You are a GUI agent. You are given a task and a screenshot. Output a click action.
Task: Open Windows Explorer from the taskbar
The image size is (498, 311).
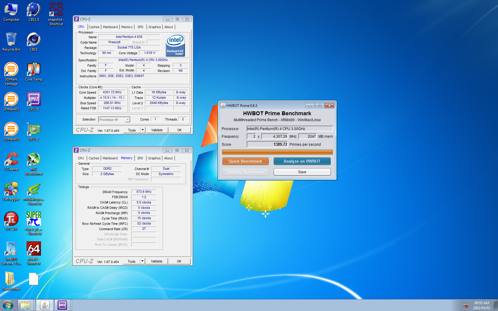pos(26,305)
